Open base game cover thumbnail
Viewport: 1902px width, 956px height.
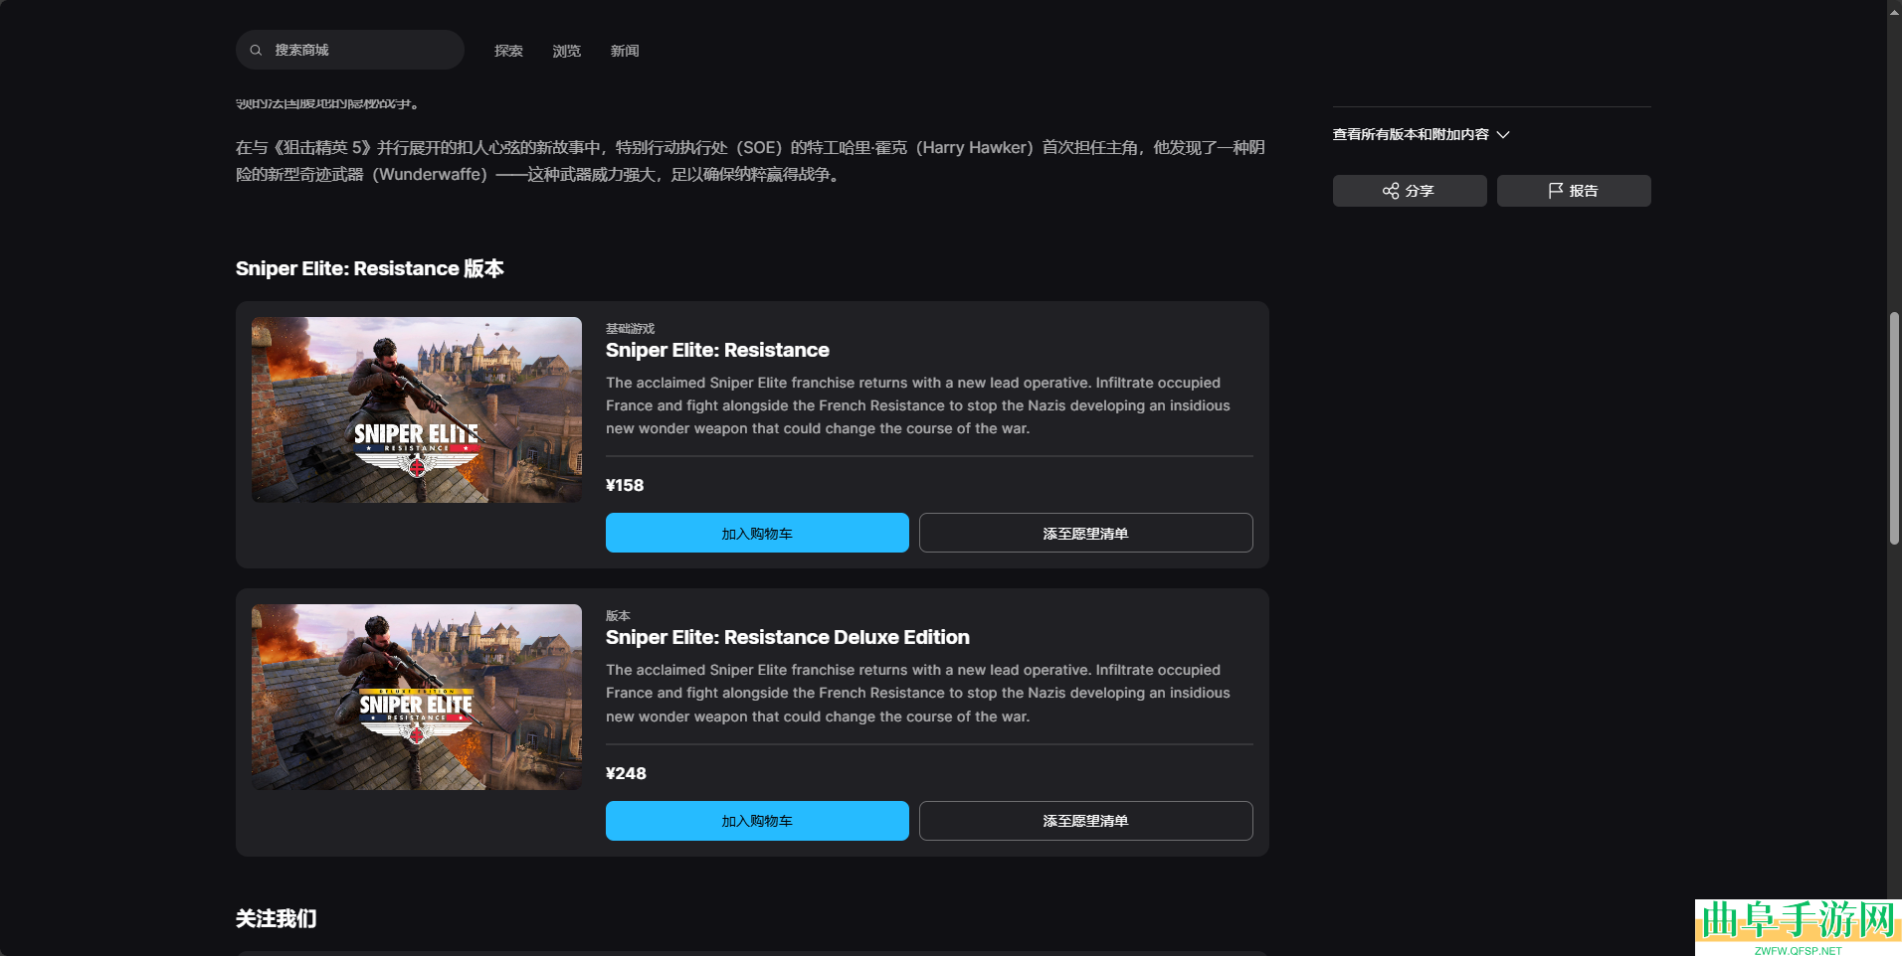point(416,409)
